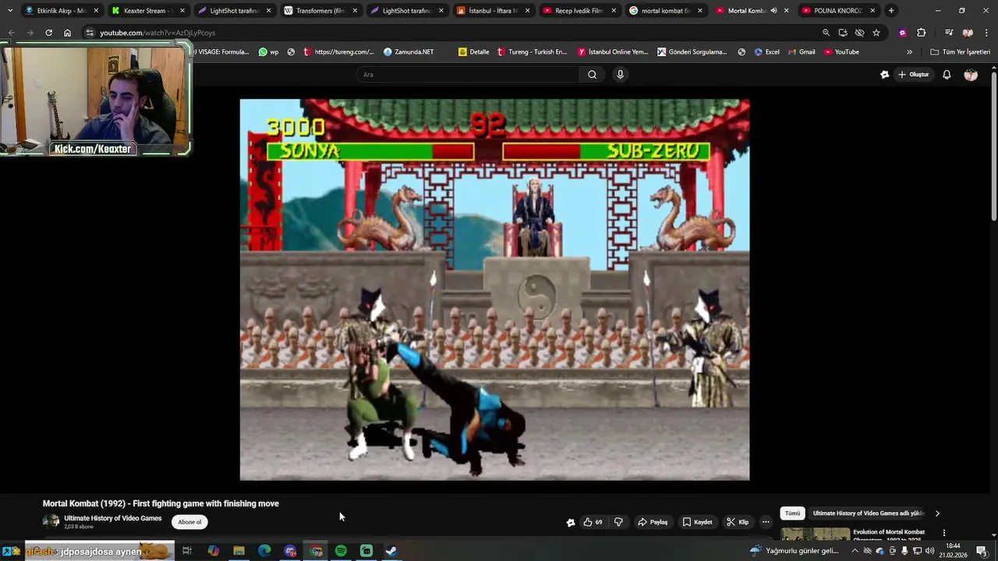Open the Zamunda.NET bookmark
Image resolution: width=998 pixels, height=561 pixels.
click(x=408, y=52)
